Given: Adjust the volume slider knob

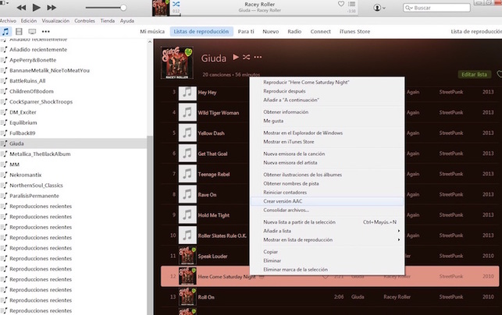Looking at the screenshot, I should coord(123,8).
